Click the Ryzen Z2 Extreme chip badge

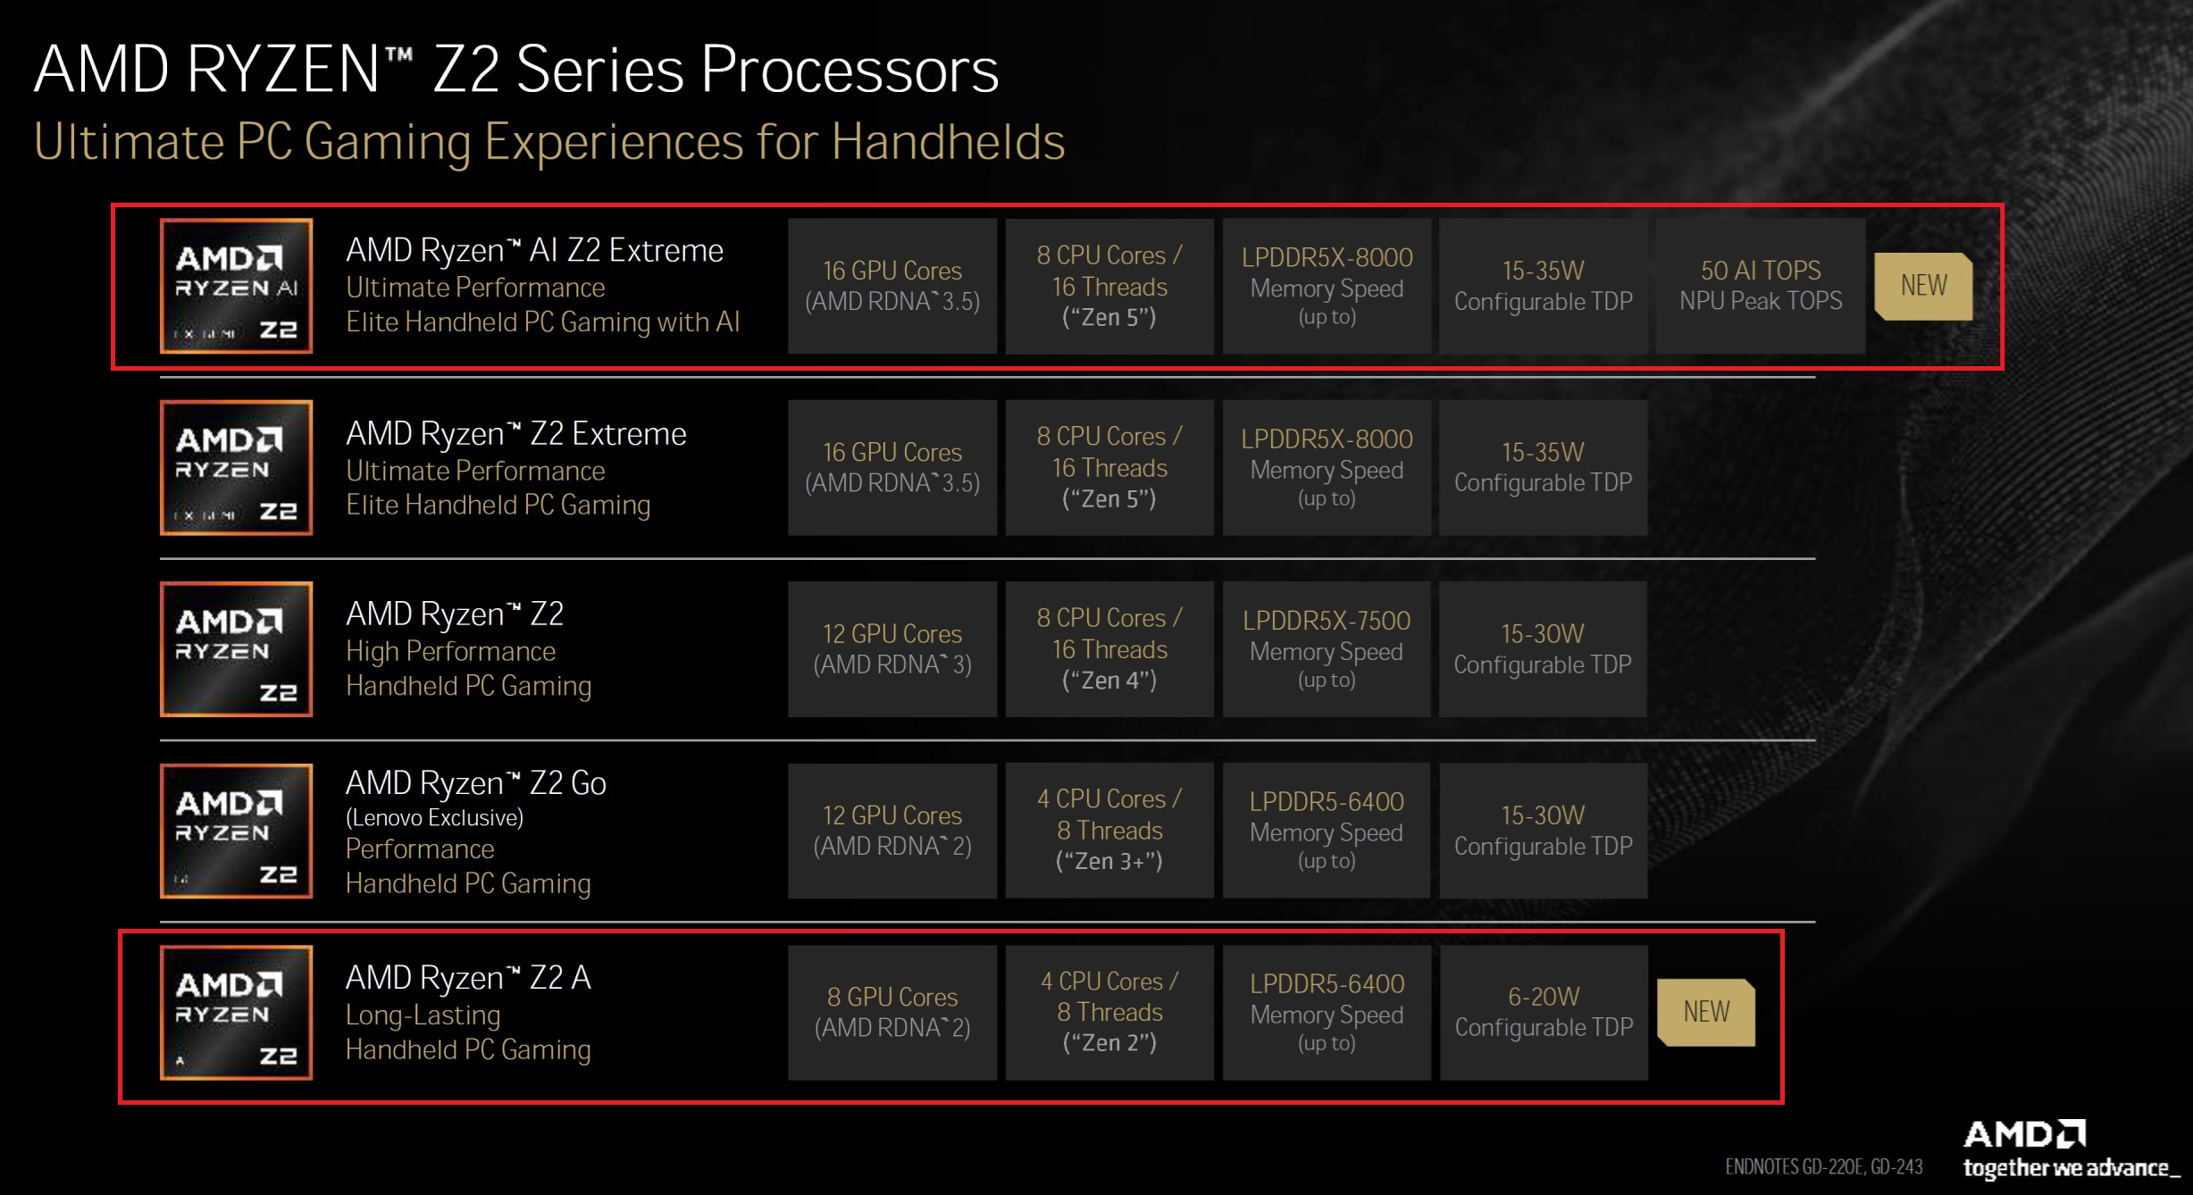[236, 467]
